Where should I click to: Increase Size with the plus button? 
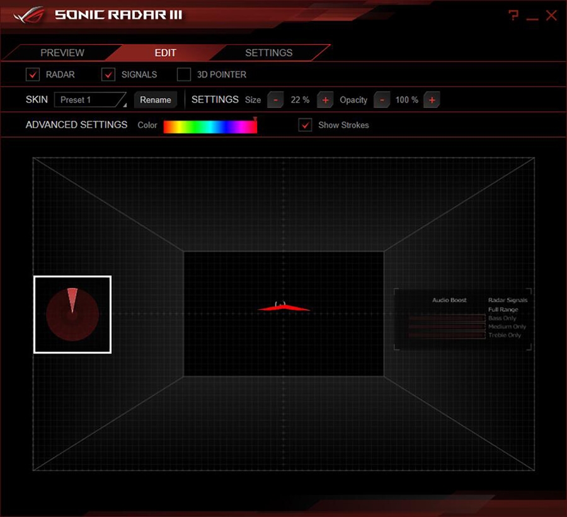[x=325, y=100]
